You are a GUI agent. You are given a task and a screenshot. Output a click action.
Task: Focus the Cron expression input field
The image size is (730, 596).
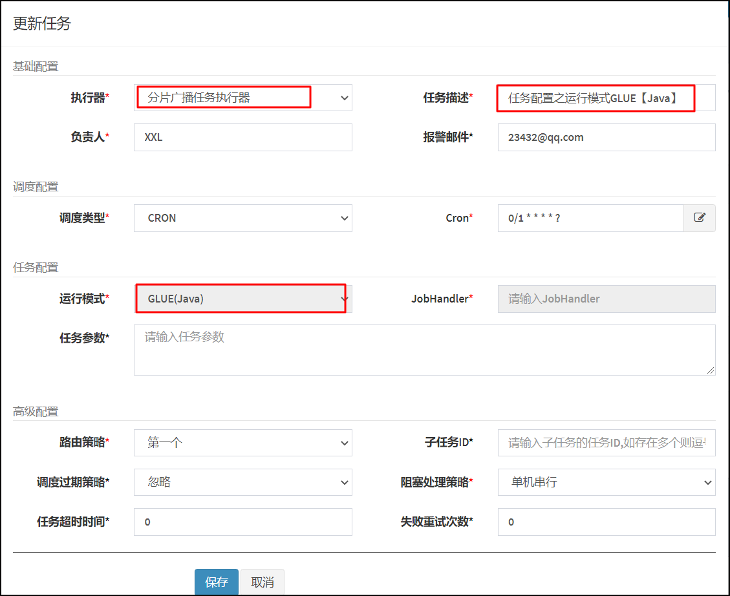click(591, 218)
